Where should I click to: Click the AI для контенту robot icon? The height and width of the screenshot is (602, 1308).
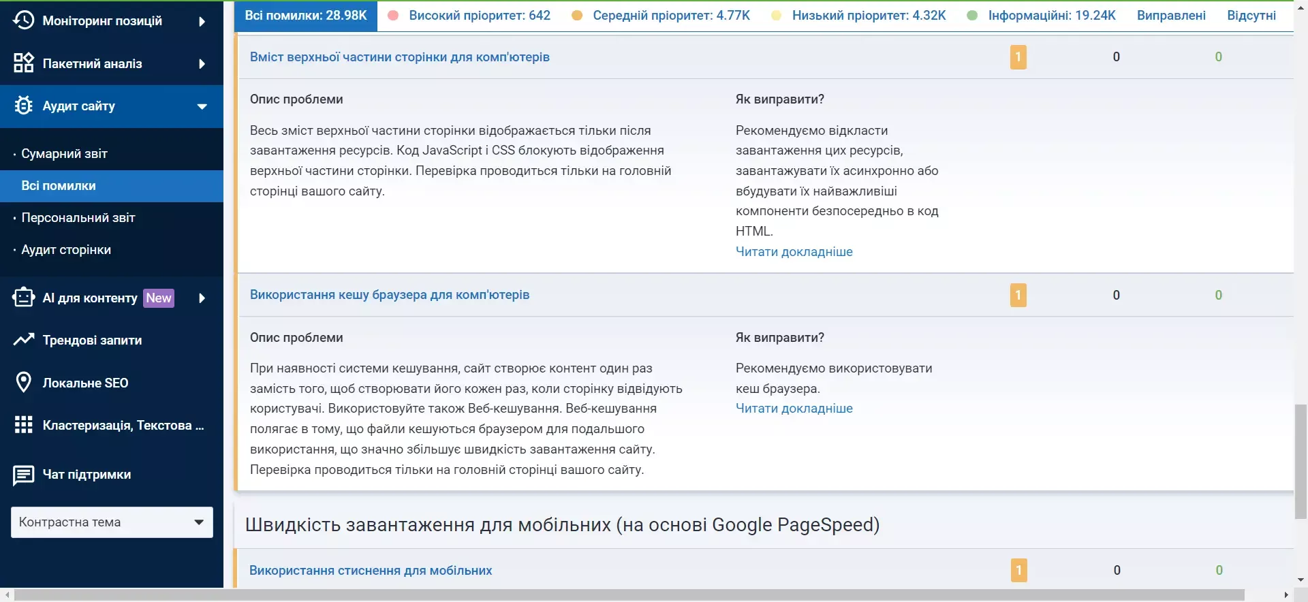point(23,298)
